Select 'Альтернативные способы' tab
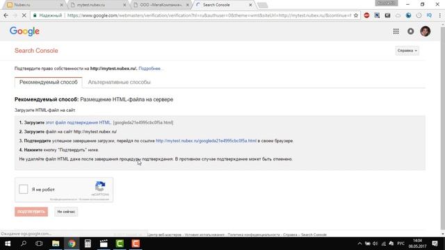445x250 pixels. tap(119, 82)
